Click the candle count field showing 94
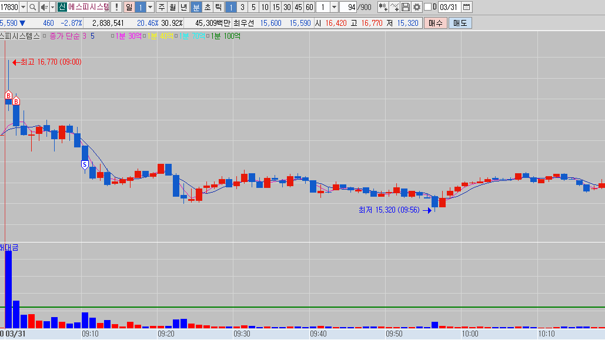This screenshot has width=605, height=340. click(349, 7)
